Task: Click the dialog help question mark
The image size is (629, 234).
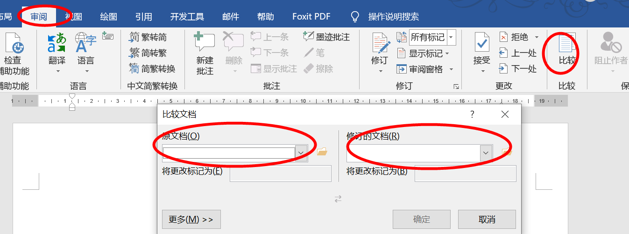Action: (x=472, y=114)
